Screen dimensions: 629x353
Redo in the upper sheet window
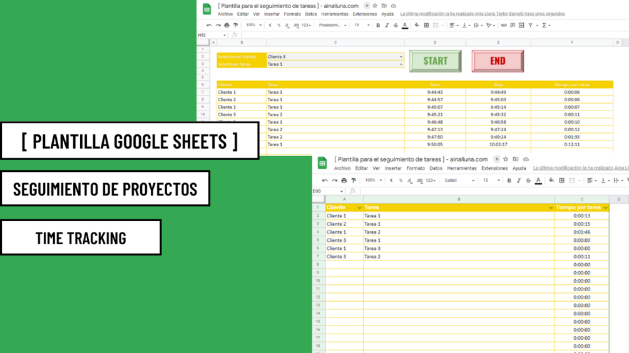coord(218,25)
